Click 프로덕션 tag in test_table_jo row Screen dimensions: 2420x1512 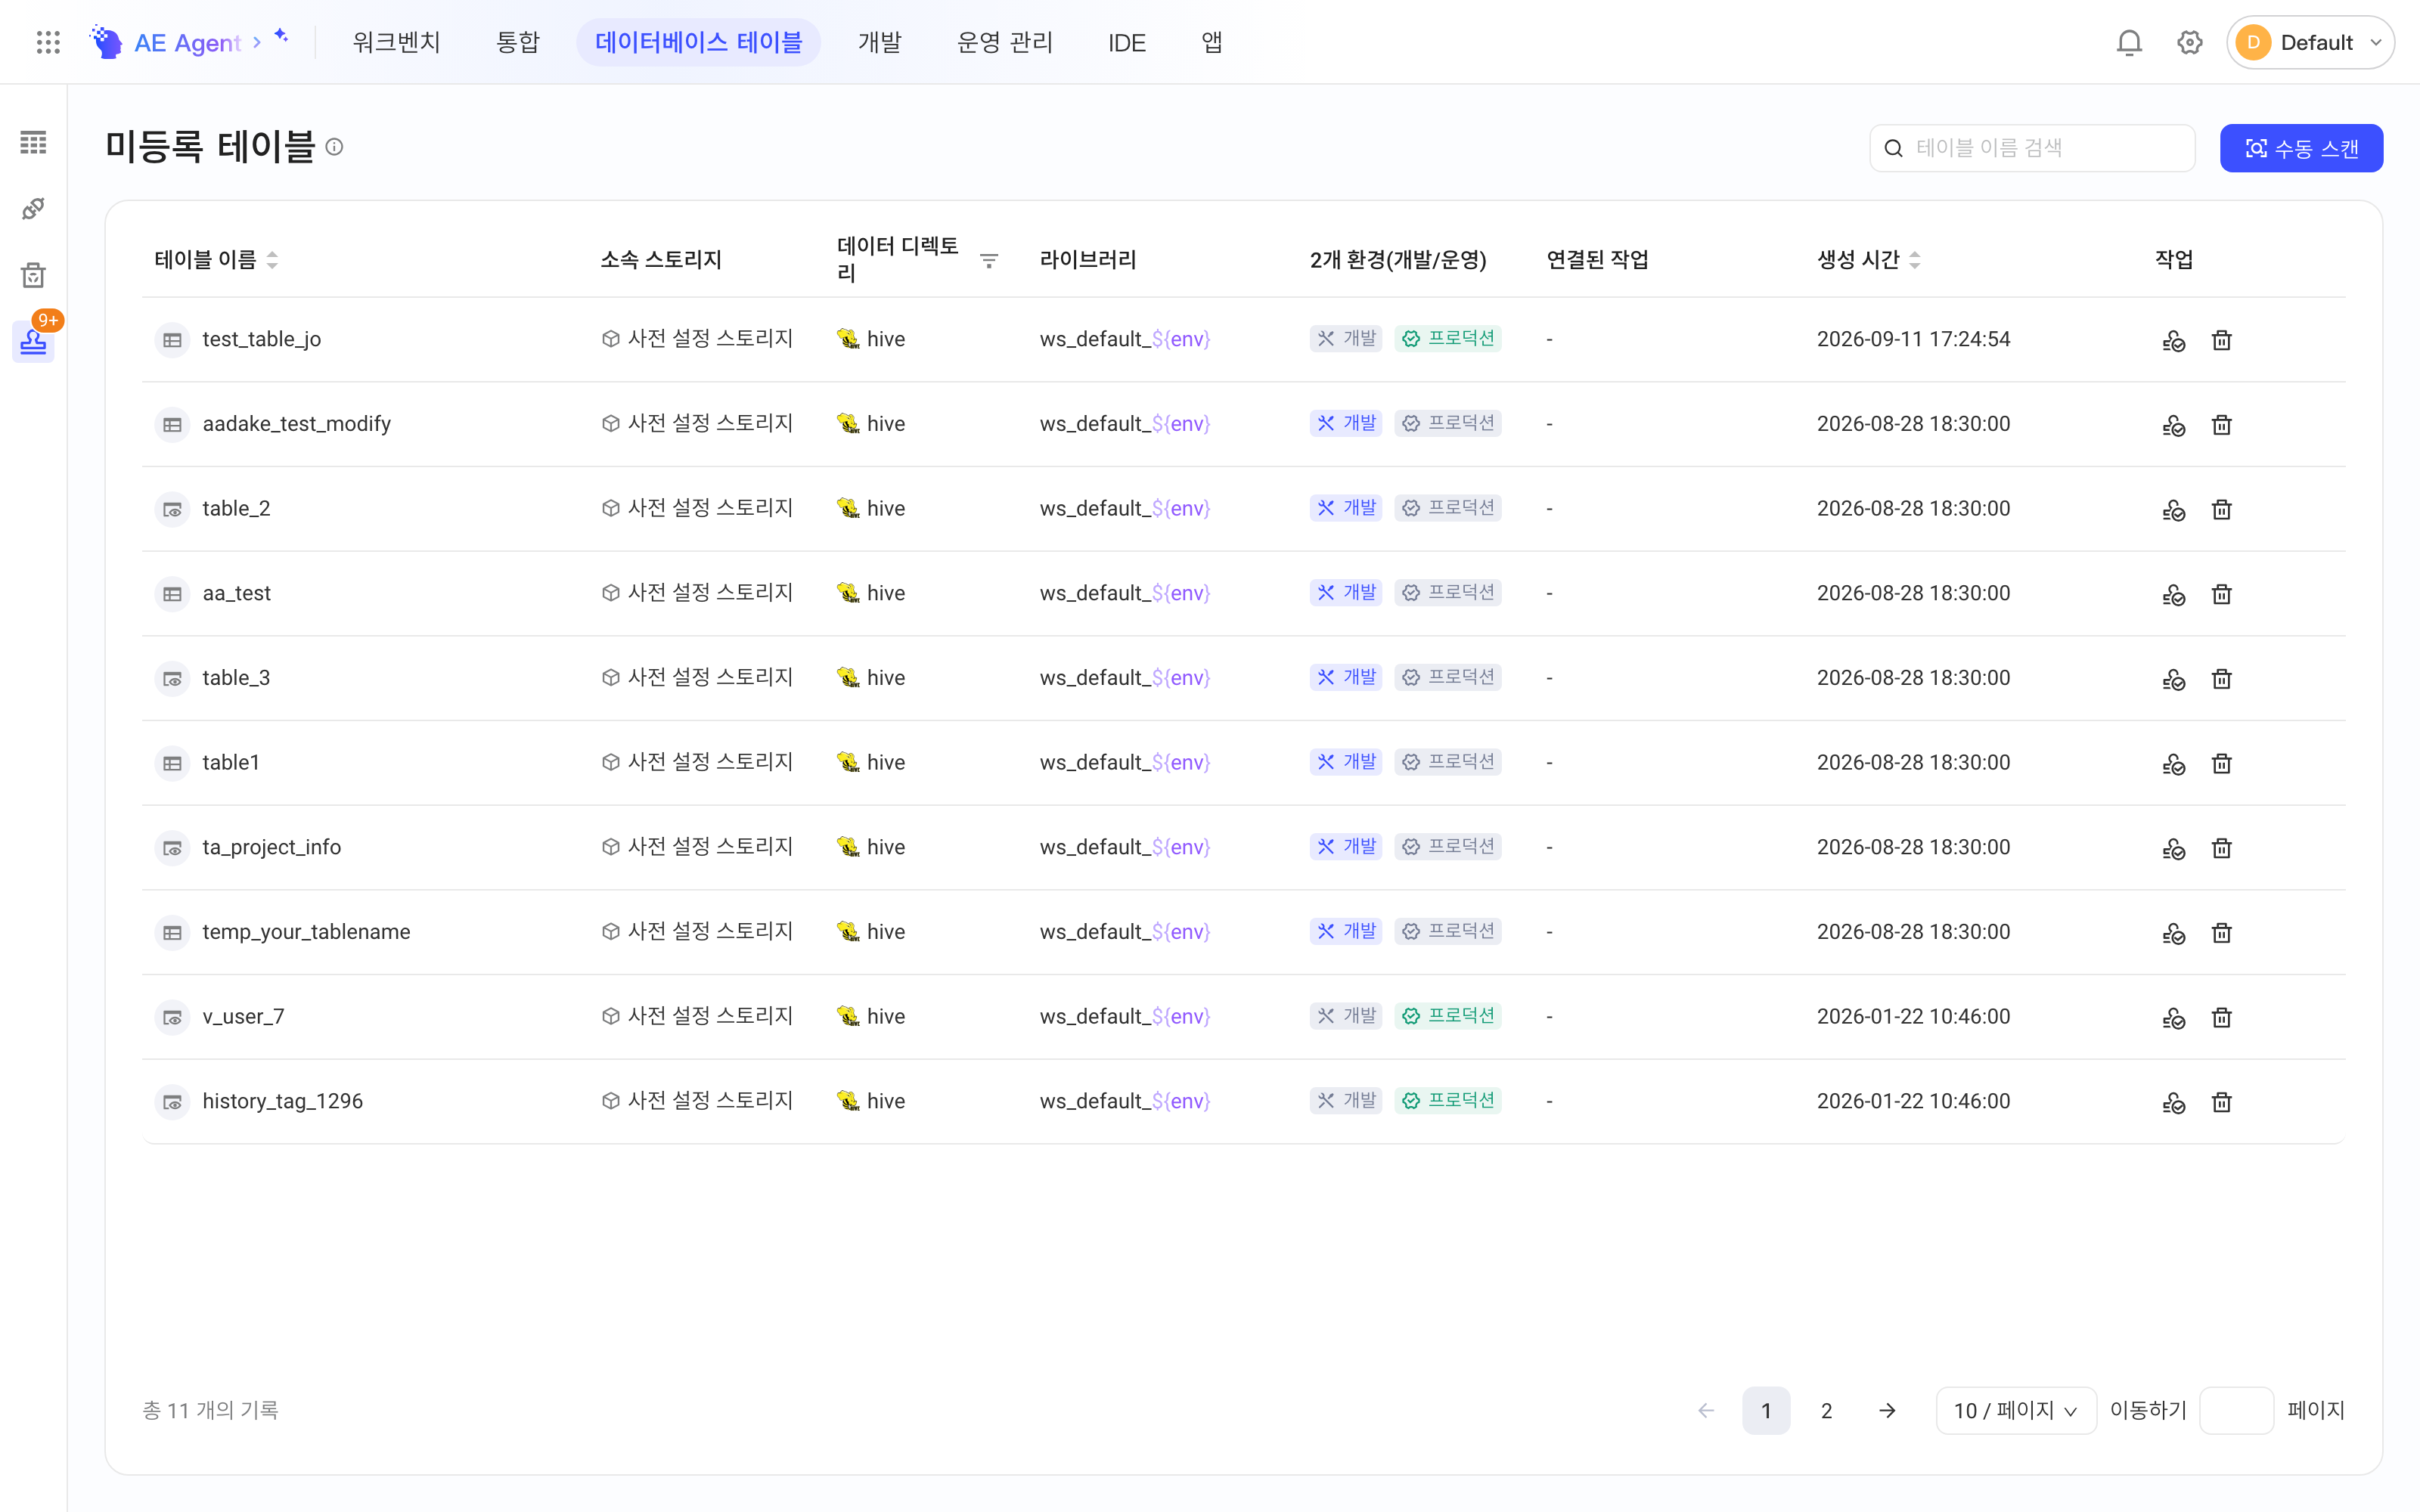point(1448,339)
